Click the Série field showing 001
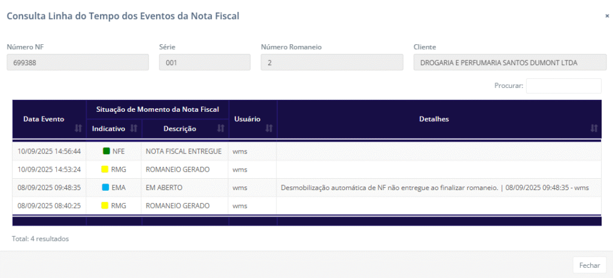The image size is (613, 278). point(204,62)
